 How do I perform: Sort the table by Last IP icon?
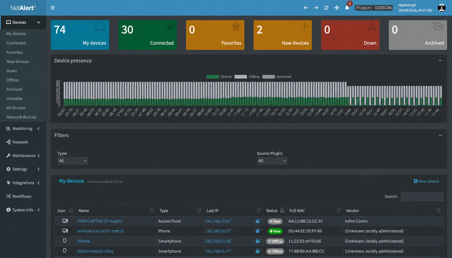[259, 210]
